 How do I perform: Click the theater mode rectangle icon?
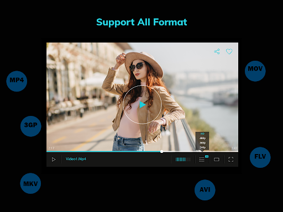pyautogui.click(x=217, y=160)
